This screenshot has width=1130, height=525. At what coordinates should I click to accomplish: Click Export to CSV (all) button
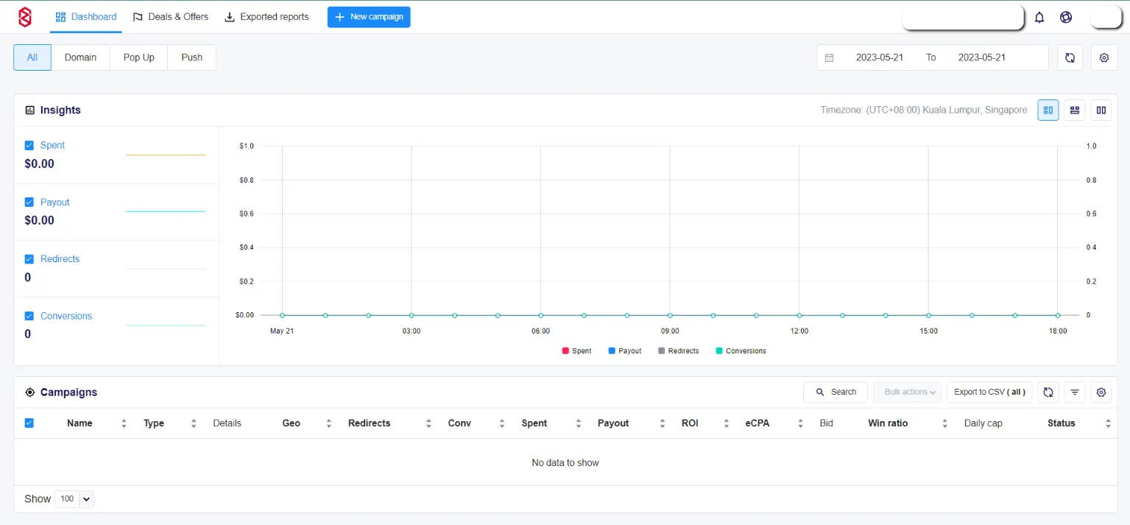point(989,392)
